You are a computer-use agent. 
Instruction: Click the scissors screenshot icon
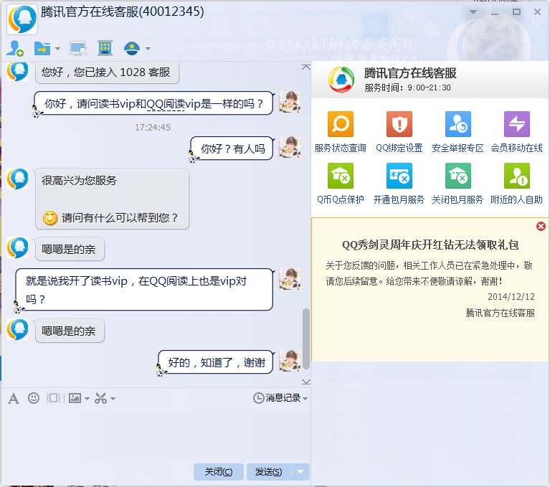100,398
